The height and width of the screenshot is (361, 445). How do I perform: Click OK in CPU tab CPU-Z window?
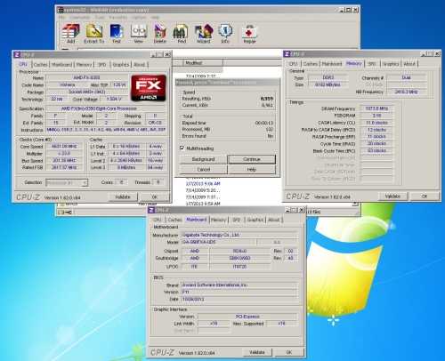click(155, 197)
